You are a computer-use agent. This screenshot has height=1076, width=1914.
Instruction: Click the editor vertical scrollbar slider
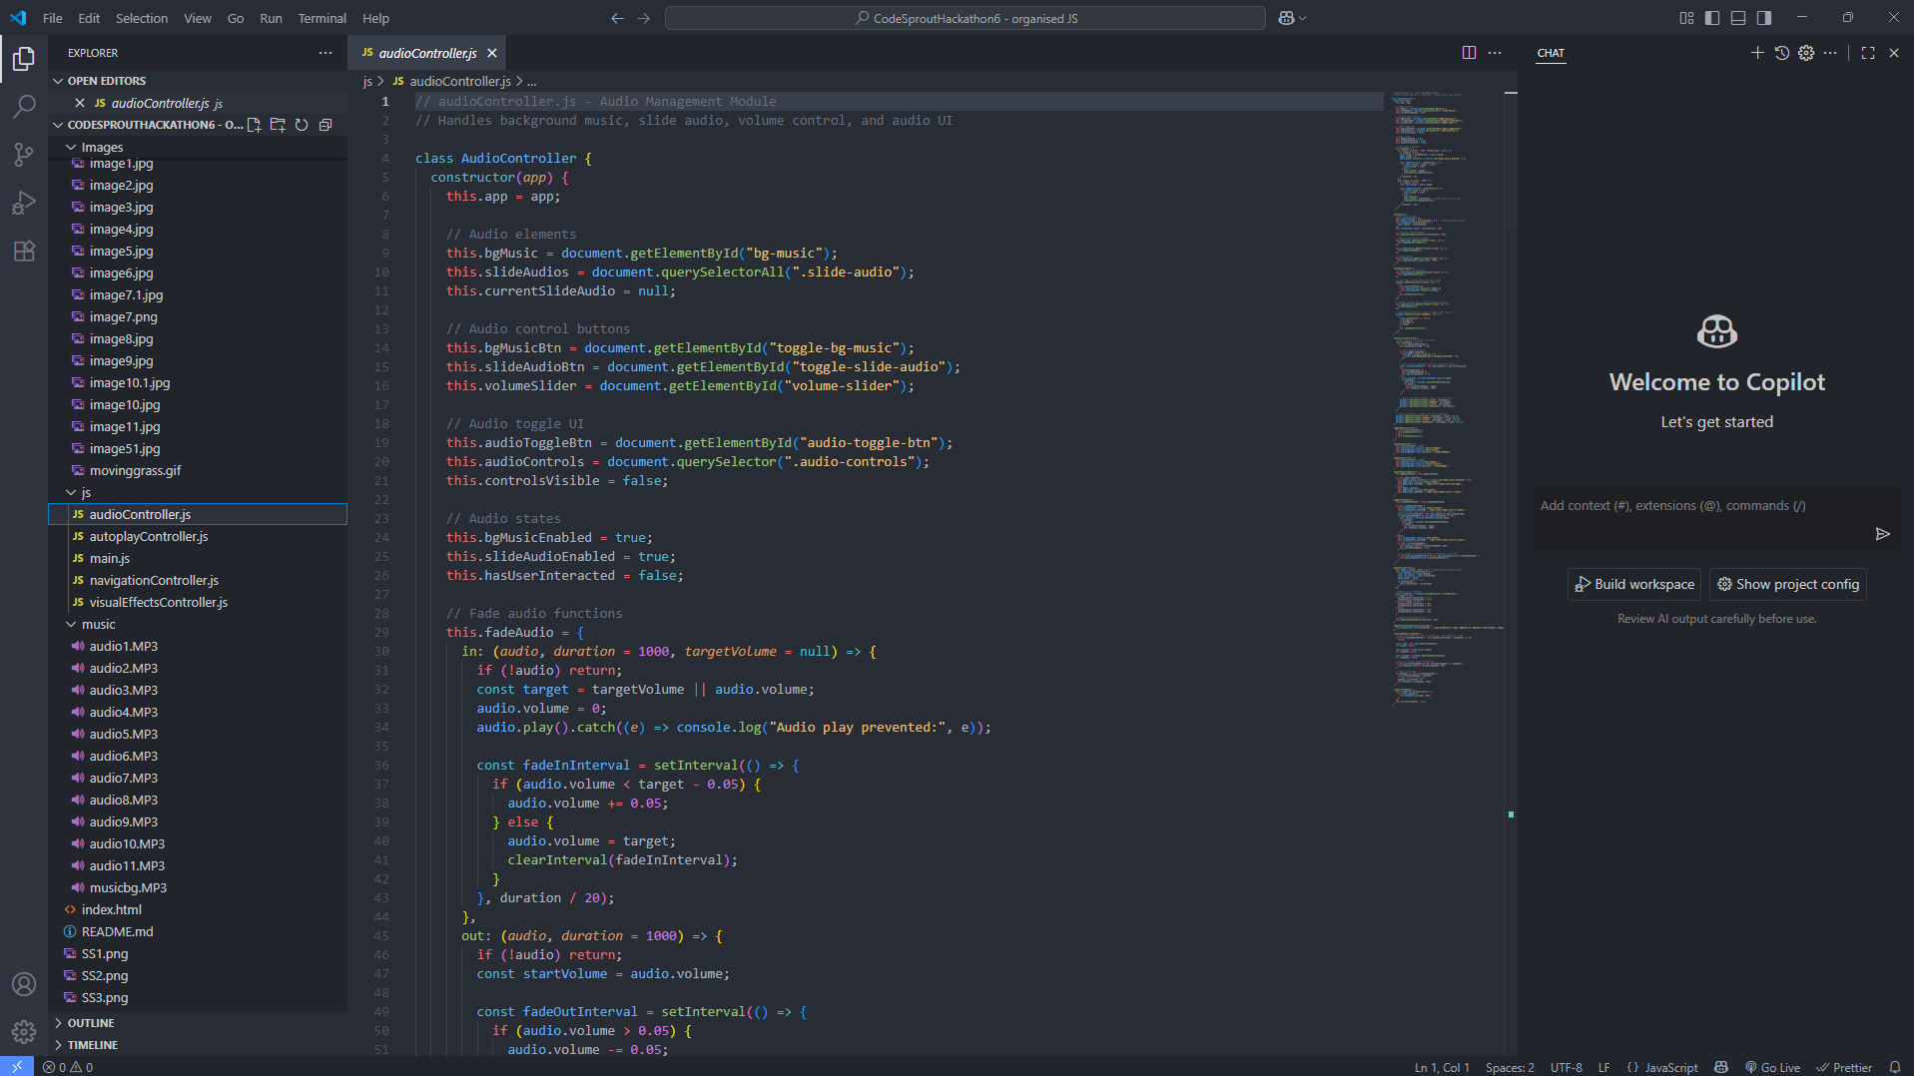pyautogui.click(x=1511, y=160)
